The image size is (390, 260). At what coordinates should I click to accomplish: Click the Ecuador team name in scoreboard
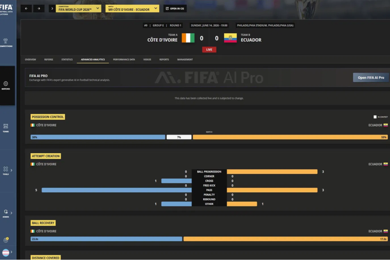pos(251,40)
